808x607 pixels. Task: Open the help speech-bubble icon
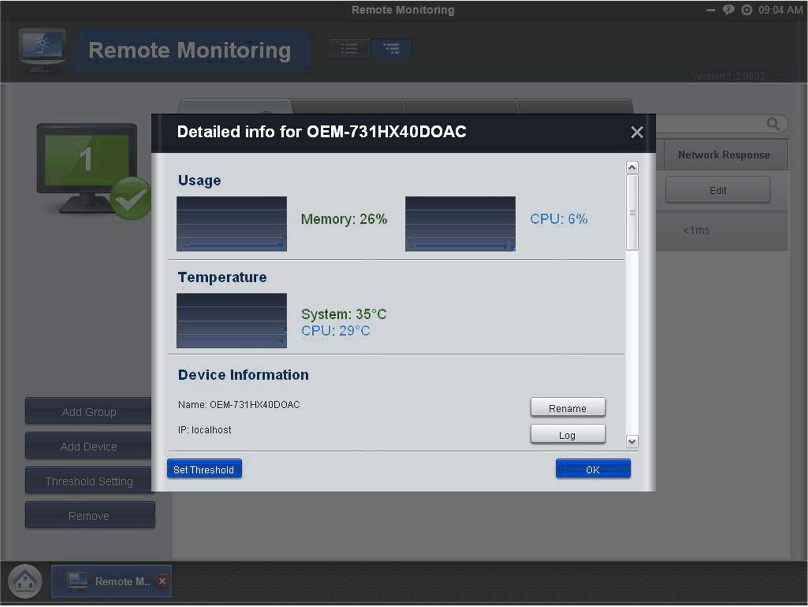(x=728, y=10)
